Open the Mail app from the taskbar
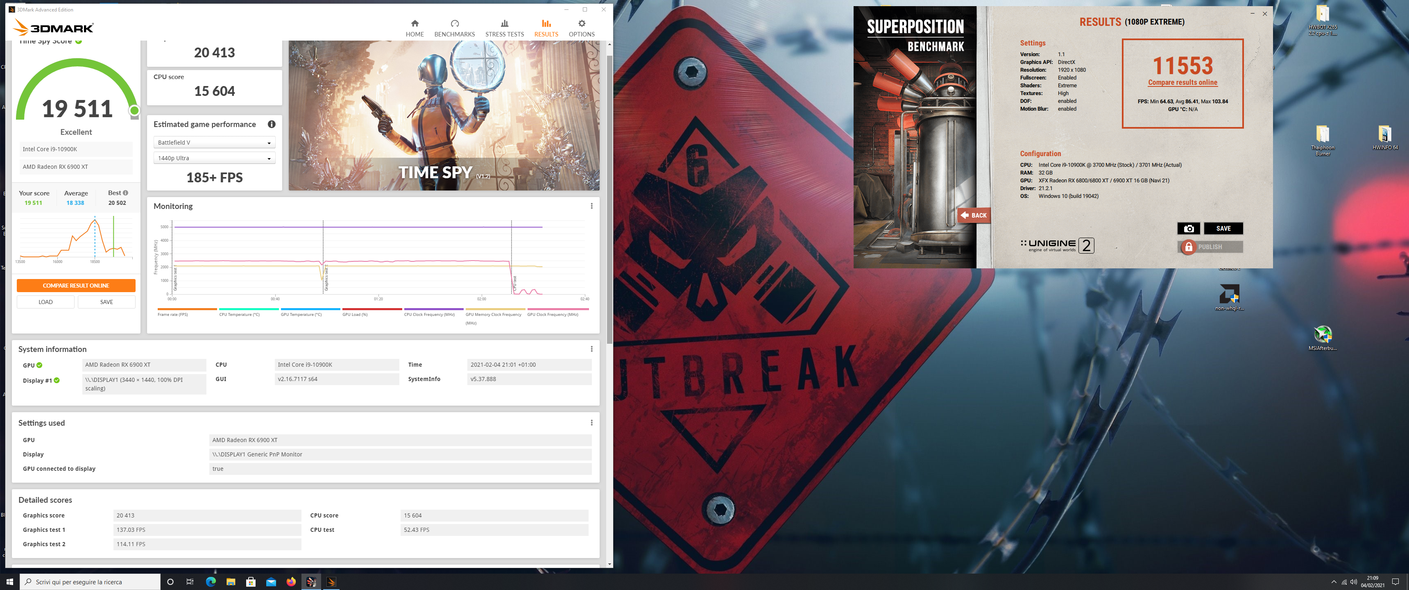The height and width of the screenshot is (590, 1409). tap(271, 582)
